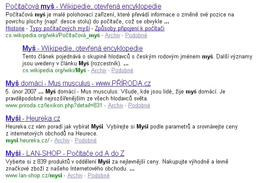Click the green www.priroda.cz/lexikon.php URL text
This screenshot has height=183, width=256.
click(54, 105)
